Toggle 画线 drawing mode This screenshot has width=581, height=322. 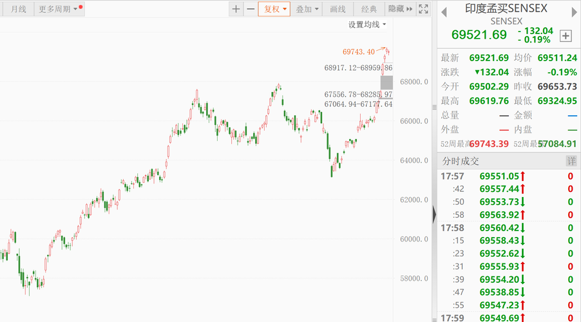click(338, 9)
